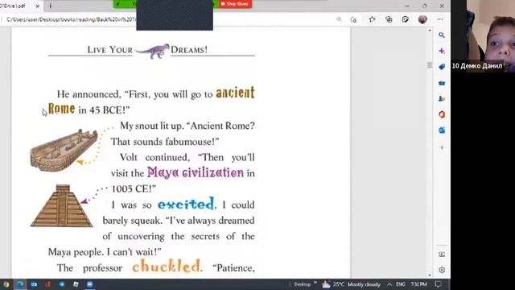Open the red Office icon in taskbar
This screenshot has height=290, width=515.
tap(48, 284)
